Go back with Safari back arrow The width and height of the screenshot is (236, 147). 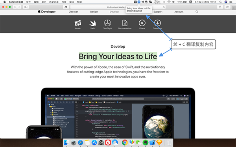pyautogui.click(x=15, y=7)
